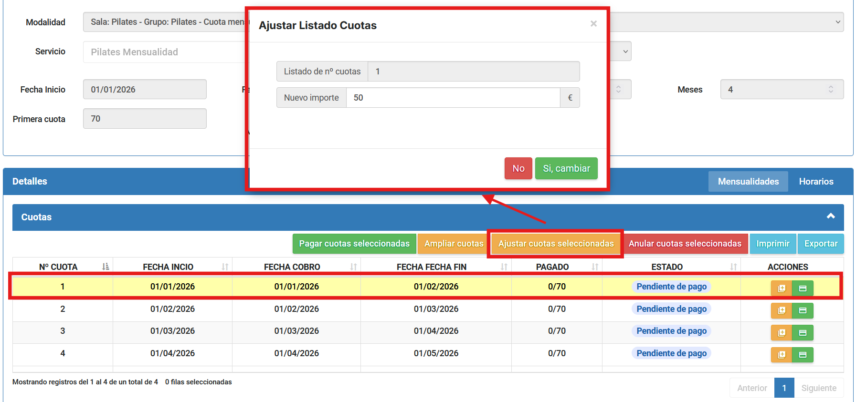Click the green payment card icon for cuota 1

click(803, 288)
